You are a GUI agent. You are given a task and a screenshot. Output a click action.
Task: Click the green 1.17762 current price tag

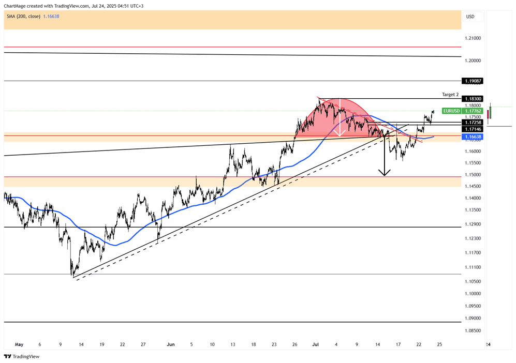click(473, 111)
